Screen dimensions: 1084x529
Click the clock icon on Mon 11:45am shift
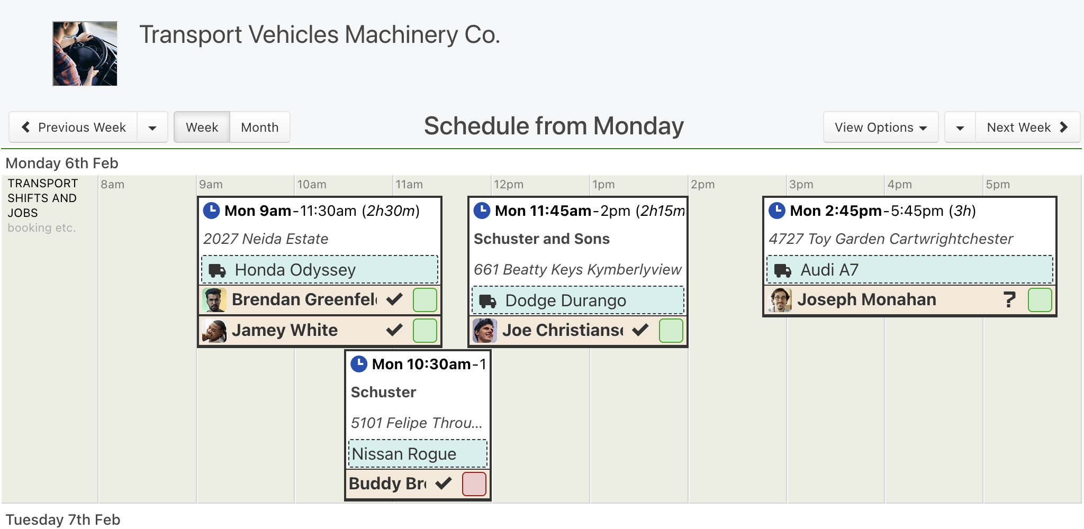pos(482,211)
